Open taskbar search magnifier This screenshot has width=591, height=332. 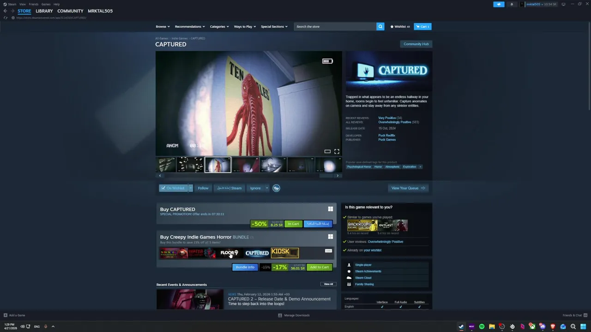coord(573,326)
